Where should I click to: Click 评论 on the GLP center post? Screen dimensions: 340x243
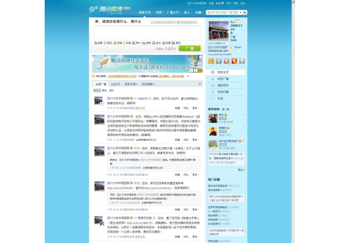coord(186,140)
